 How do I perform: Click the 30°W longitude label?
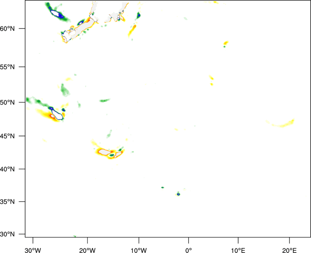pos(33,250)
